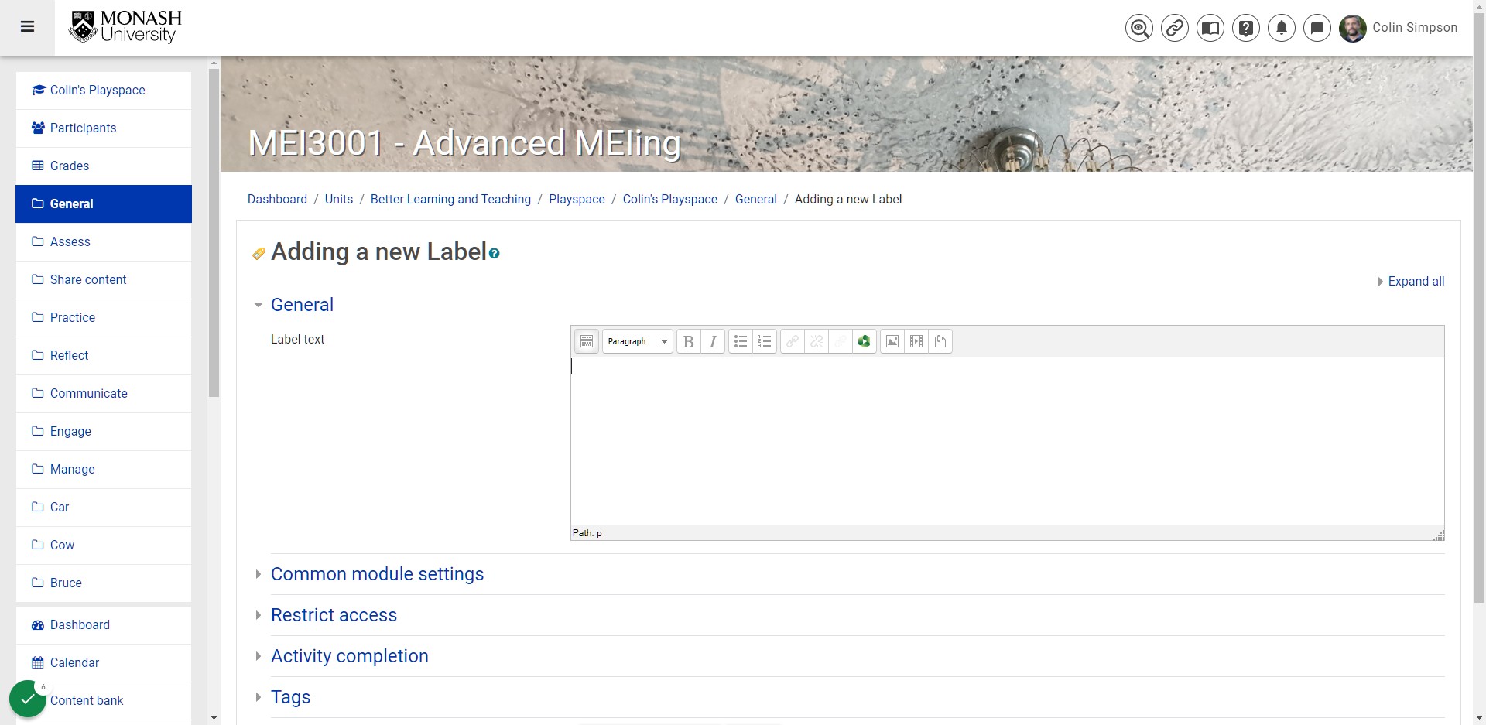Toggle the editor toolbar expand button
Screen dimensions: 1486x725
[x=587, y=341]
